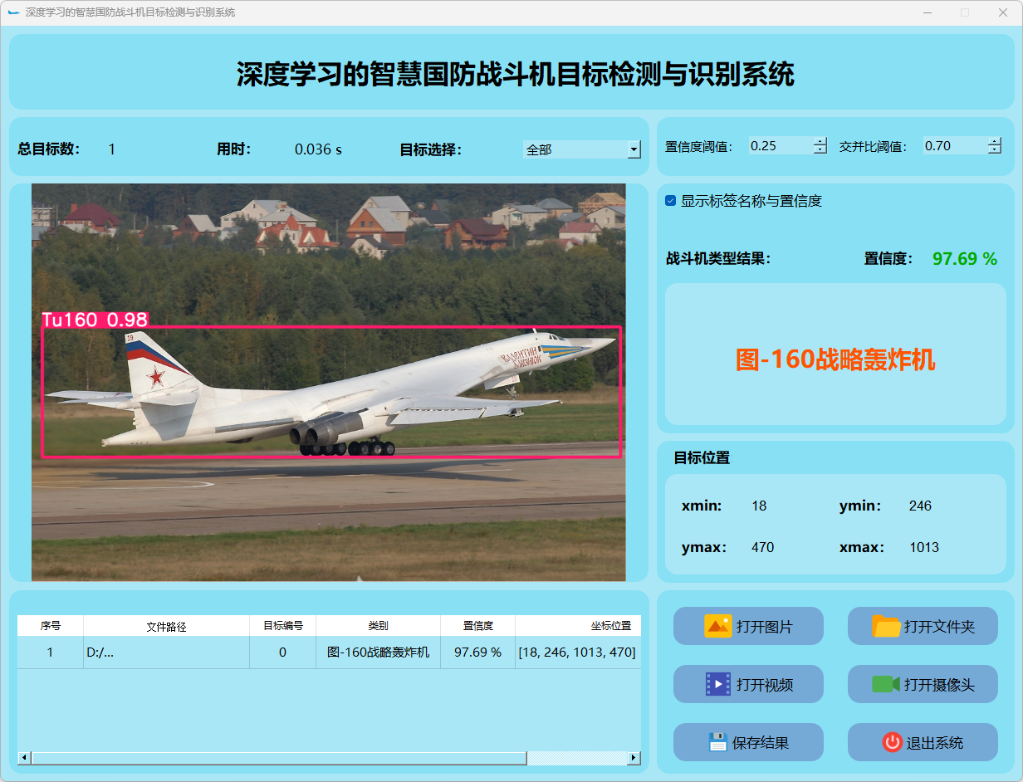Click the 总目标数 label
1023x782 pixels.
(x=49, y=149)
